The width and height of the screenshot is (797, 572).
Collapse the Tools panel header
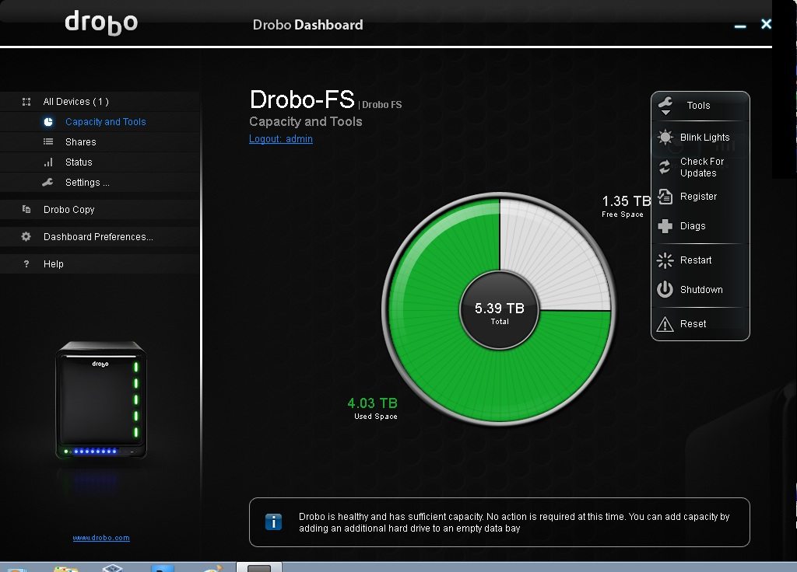pyautogui.click(x=700, y=106)
